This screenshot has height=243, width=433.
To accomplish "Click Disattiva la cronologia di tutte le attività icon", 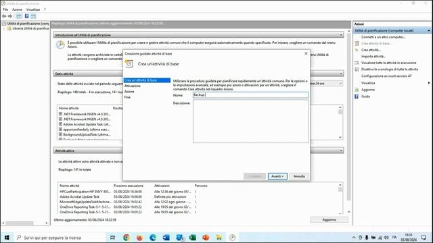I will pos(357,70).
